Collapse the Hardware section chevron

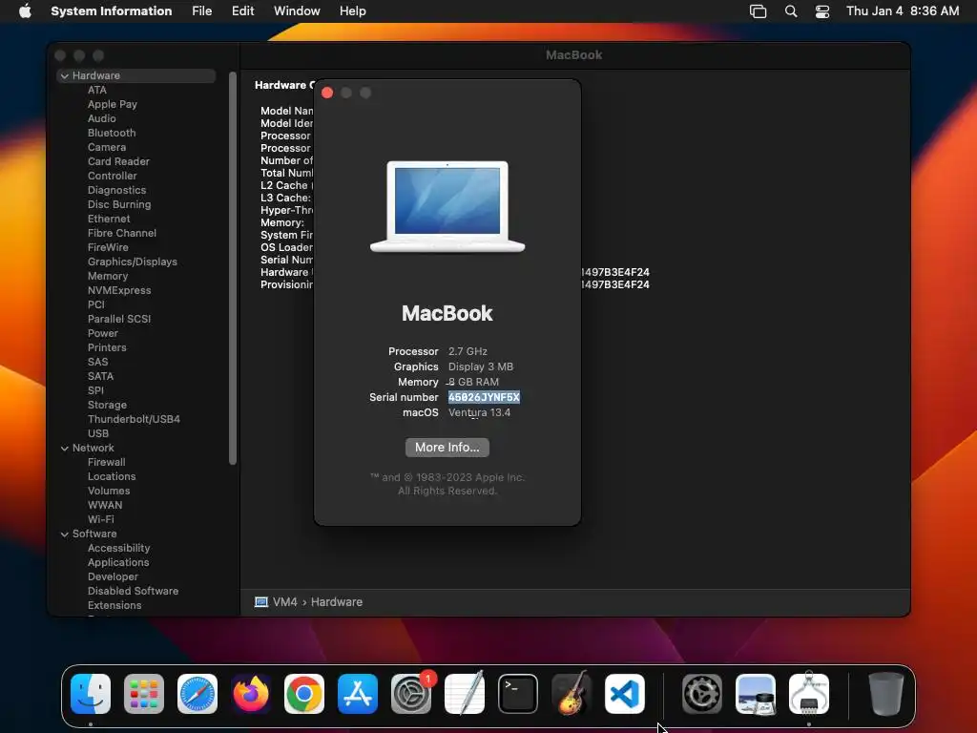click(x=65, y=76)
